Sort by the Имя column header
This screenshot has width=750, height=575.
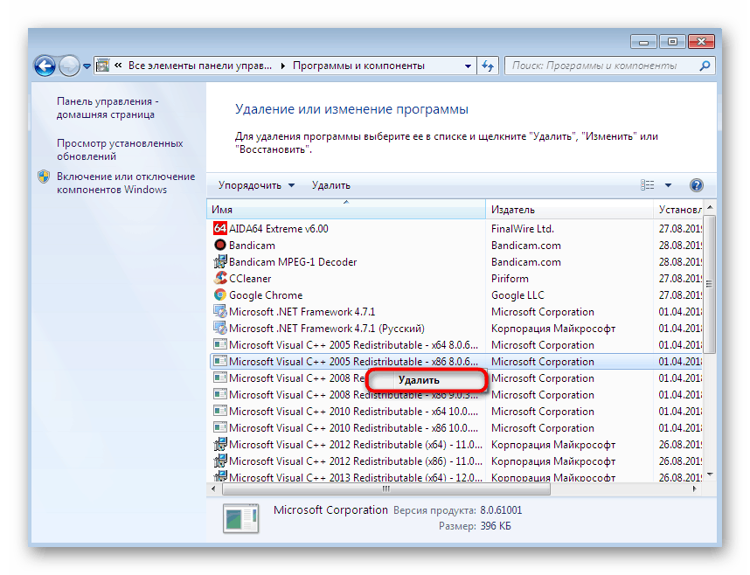click(x=346, y=210)
